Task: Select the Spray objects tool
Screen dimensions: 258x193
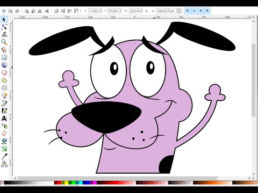Action: pyautogui.click(x=4, y=126)
